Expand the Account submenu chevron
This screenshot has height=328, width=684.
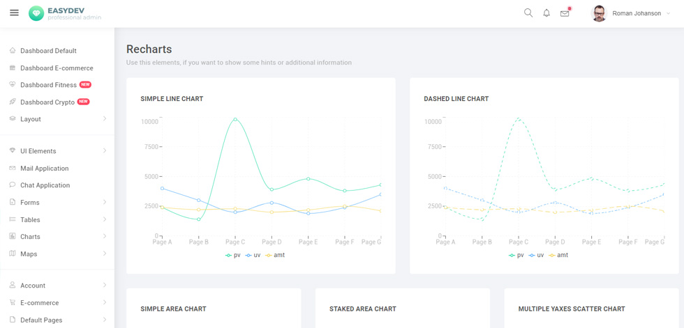point(105,286)
